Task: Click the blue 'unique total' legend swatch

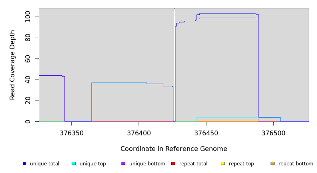Action: (x=24, y=163)
